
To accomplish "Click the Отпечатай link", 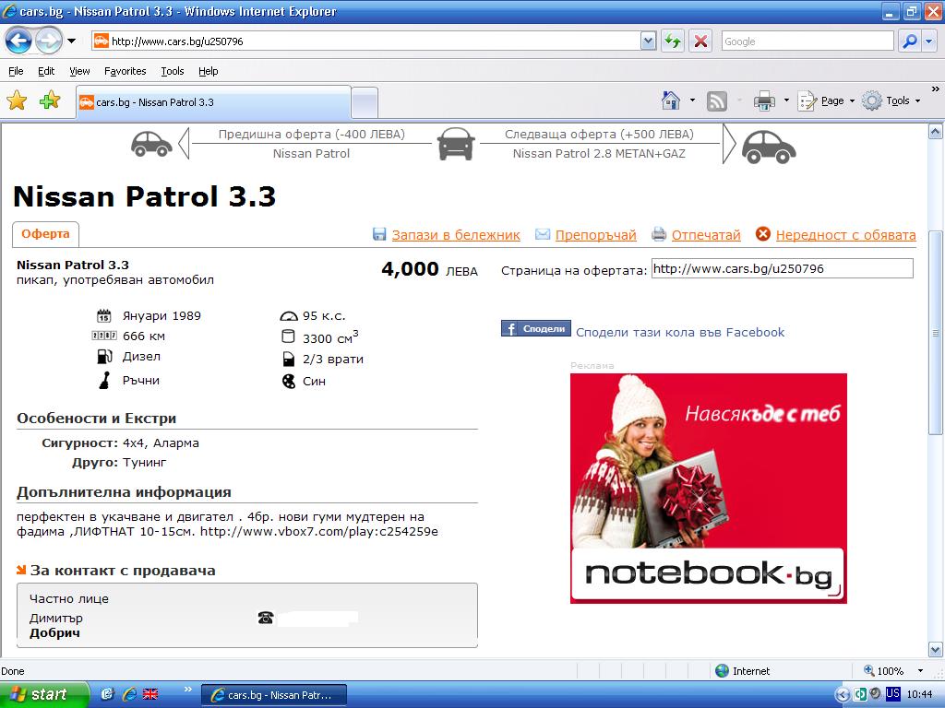I will click(x=706, y=235).
